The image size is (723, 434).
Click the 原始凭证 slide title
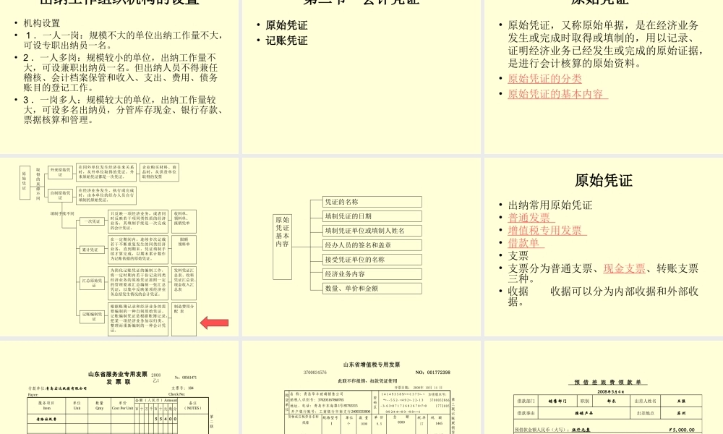602,181
